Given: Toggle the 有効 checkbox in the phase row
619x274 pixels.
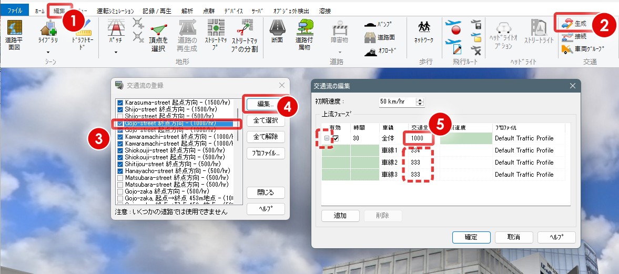Looking at the screenshot, I should point(336,138).
